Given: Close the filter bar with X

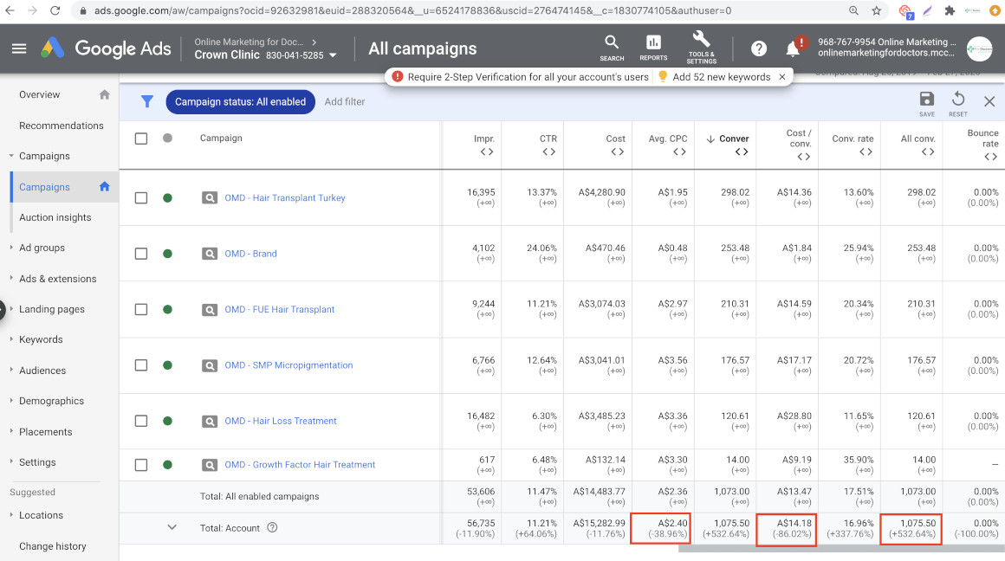Looking at the screenshot, I should 989,102.
